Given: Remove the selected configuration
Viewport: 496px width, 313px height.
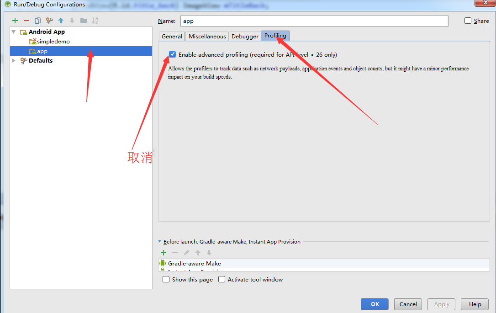Looking at the screenshot, I should [26, 20].
